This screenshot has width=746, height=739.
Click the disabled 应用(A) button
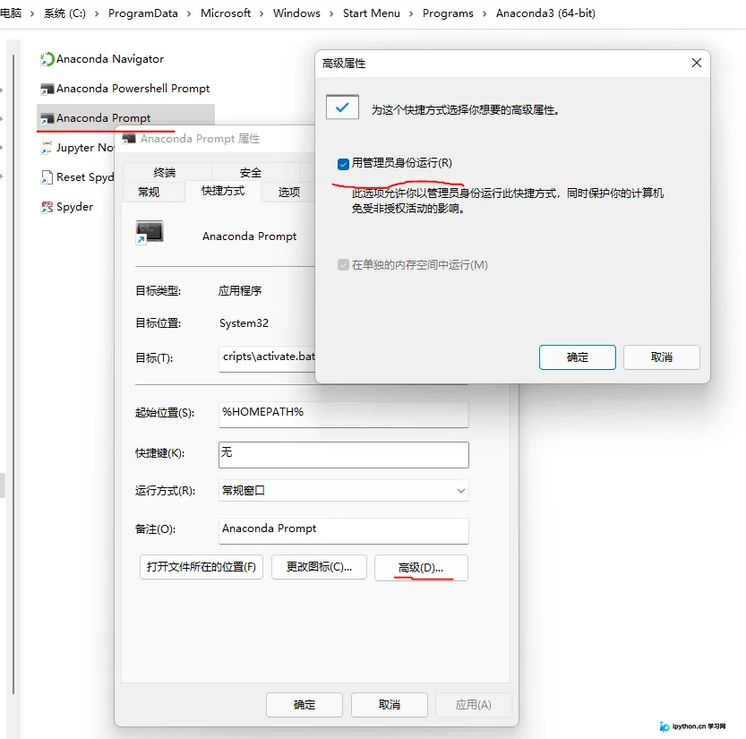click(x=474, y=705)
